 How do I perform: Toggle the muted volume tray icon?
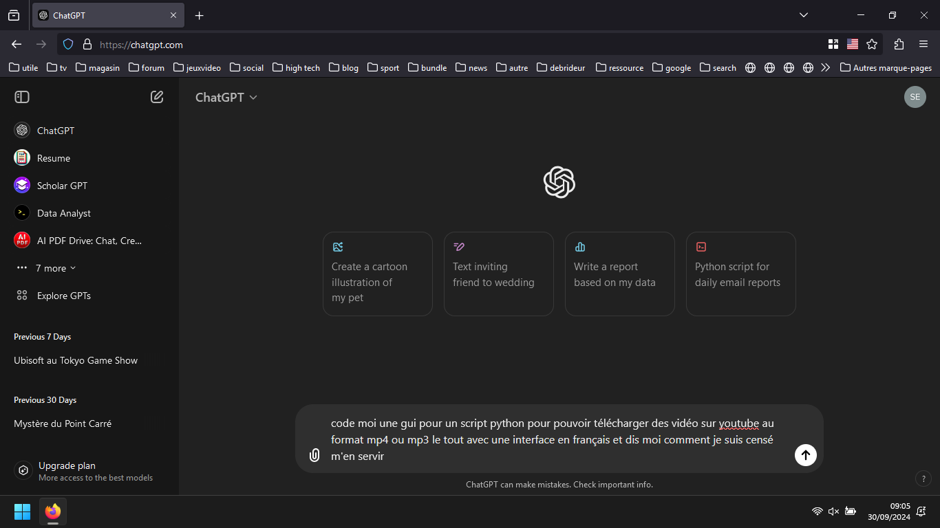[833, 511]
